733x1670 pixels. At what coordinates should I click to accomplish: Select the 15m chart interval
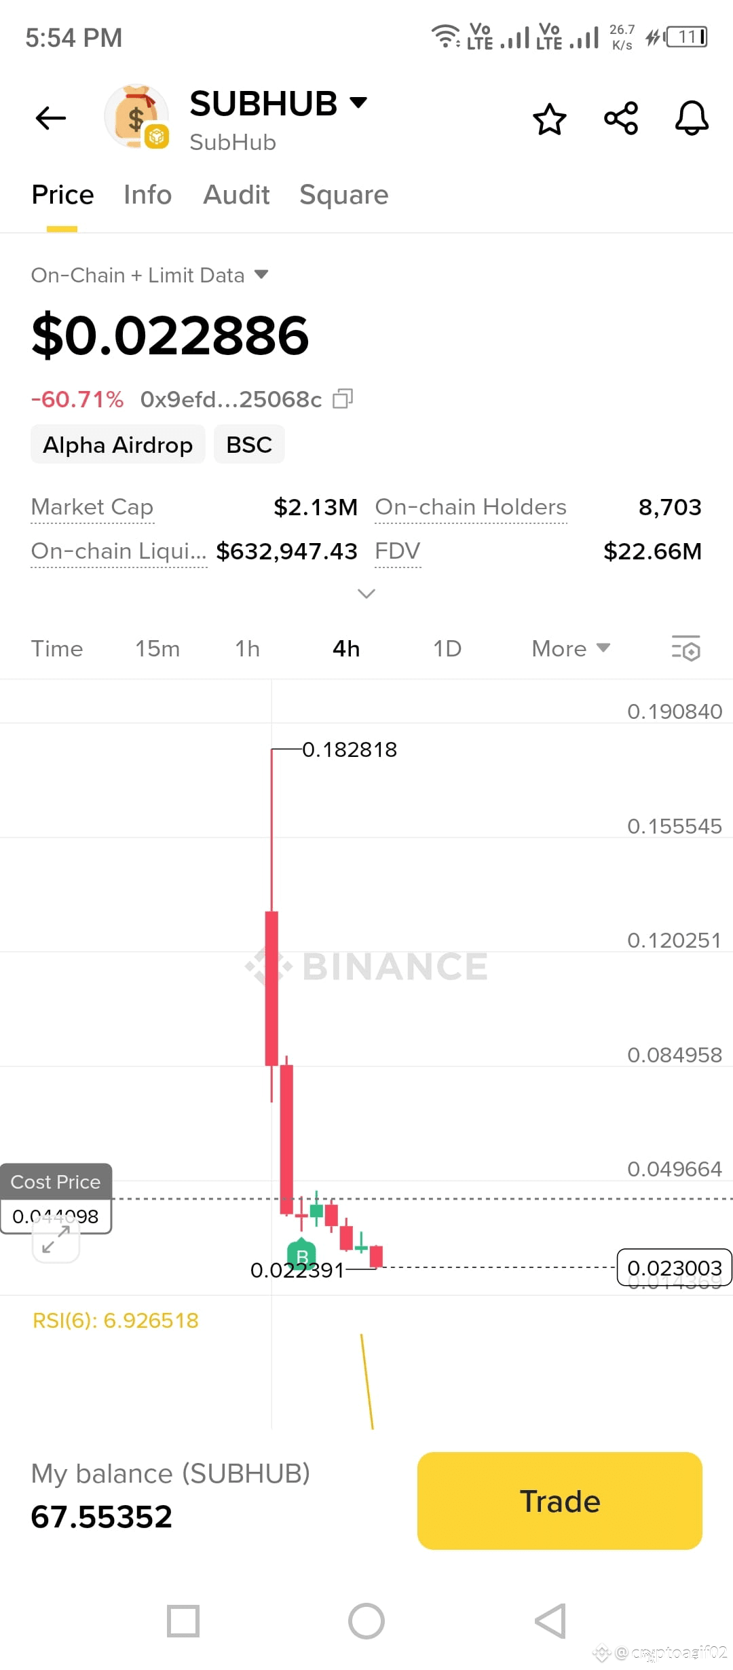(157, 648)
